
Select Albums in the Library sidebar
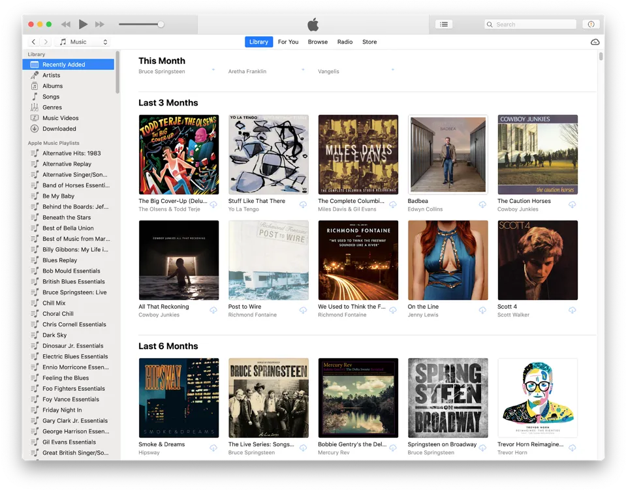69,85
